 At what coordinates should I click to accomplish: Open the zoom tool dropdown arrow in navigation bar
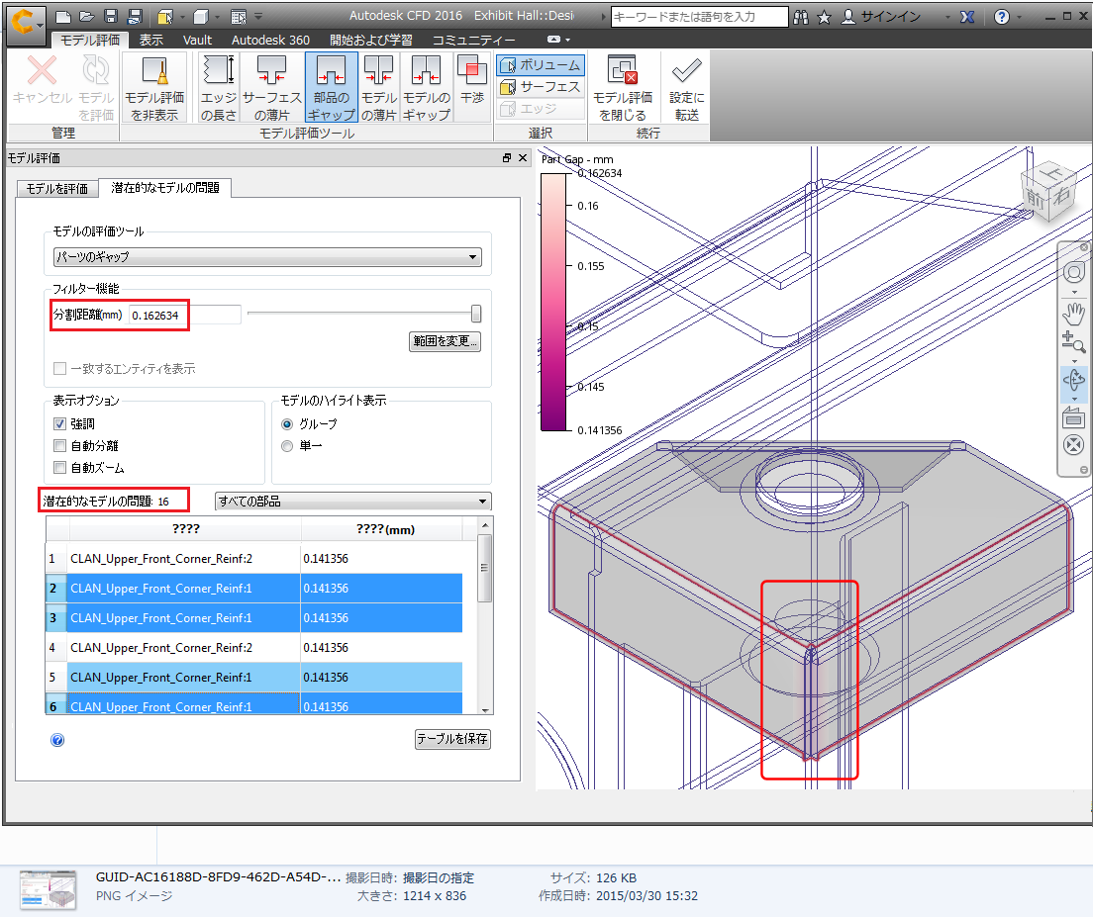[1073, 361]
